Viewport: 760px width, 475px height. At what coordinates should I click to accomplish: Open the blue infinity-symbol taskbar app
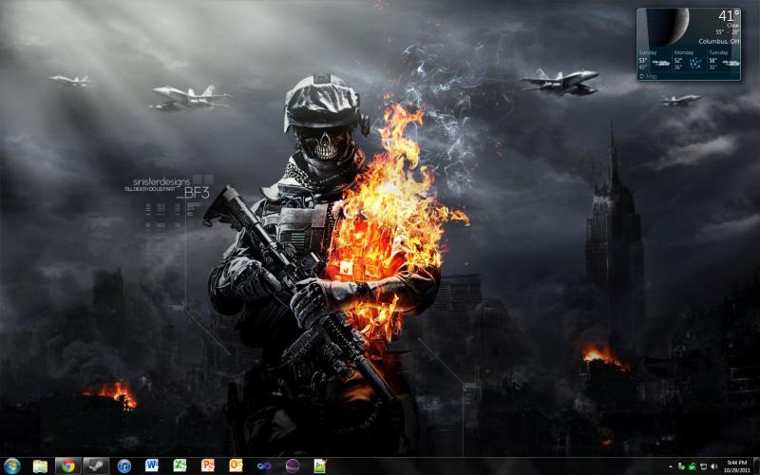[x=264, y=466]
